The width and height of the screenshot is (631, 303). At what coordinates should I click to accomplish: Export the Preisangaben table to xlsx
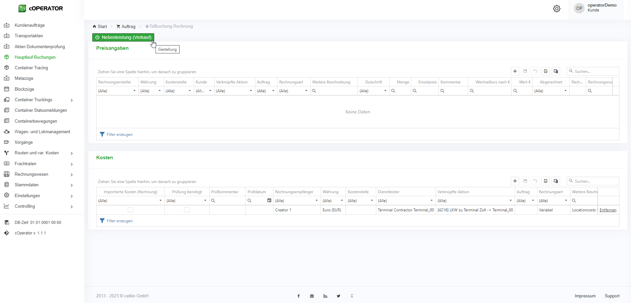pyautogui.click(x=546, y=71)
